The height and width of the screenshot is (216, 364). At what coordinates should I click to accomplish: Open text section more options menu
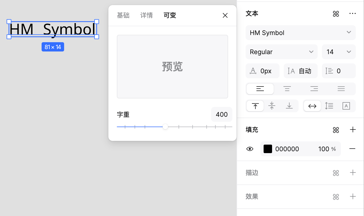[353, 14]
